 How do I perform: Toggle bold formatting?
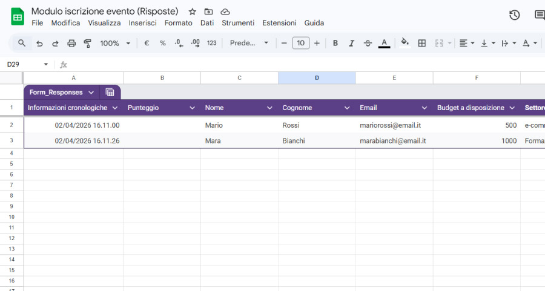click(x=335, y=43)
